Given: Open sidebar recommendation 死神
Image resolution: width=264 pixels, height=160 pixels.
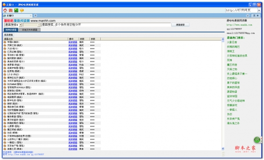Looking at the screenshot, I should tap(230, 60).
